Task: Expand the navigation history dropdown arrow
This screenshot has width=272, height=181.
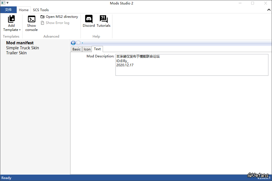Action: pyautogui.click(x=82, y=43)
